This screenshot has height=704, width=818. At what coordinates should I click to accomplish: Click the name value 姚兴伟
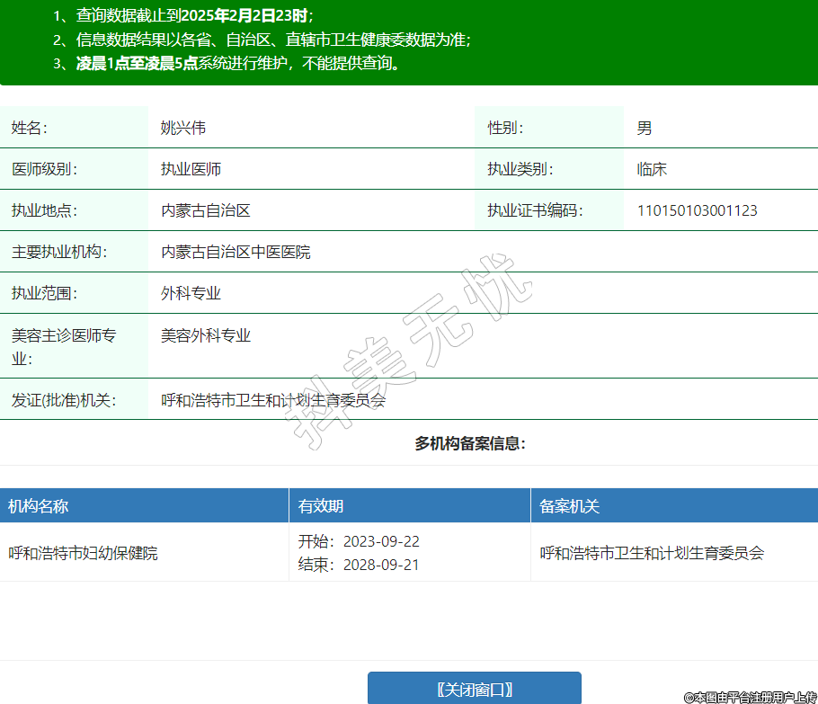[x=183, y=128]
